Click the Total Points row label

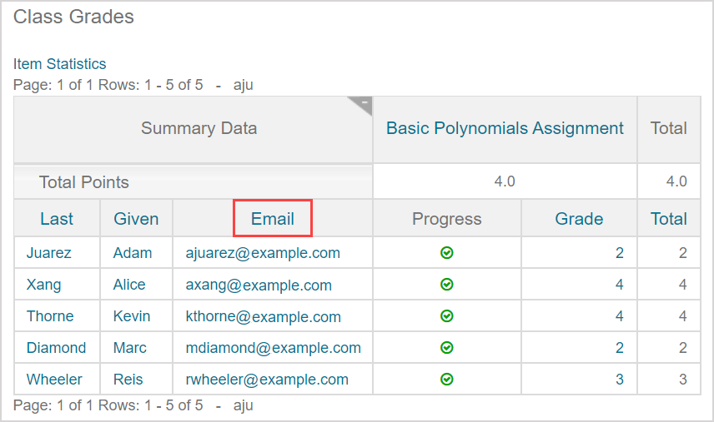click(84, 182)
